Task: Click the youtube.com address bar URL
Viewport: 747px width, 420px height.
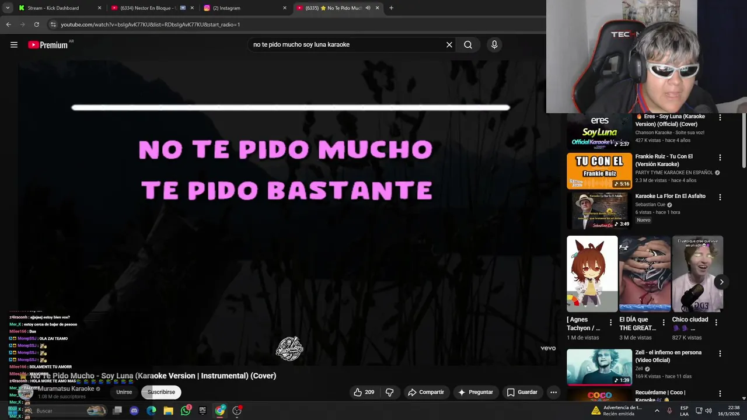Action: (151, 24)
